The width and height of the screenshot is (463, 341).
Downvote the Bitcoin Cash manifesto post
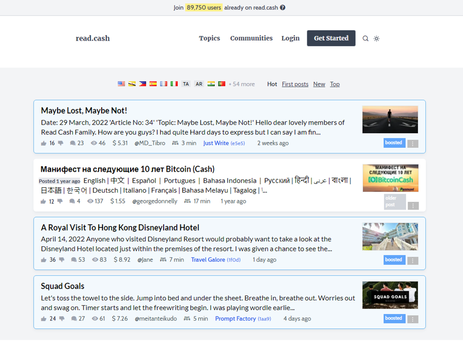click(60, 201)
